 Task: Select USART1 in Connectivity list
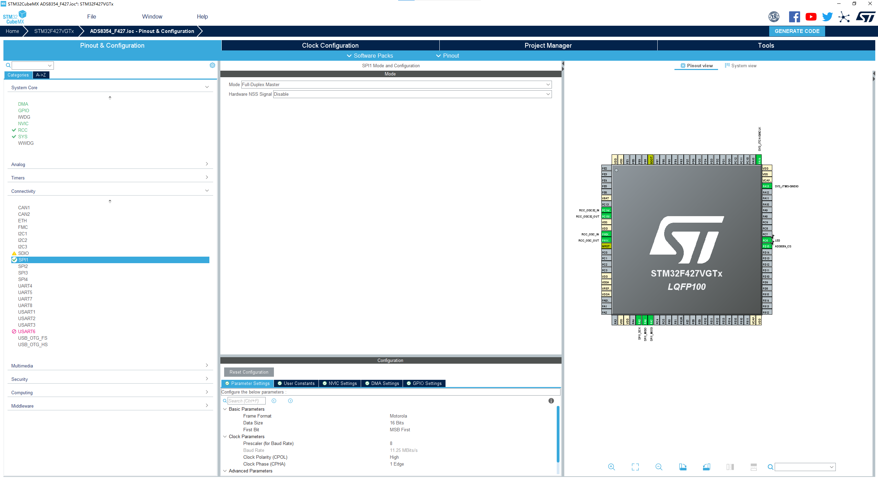27,312
